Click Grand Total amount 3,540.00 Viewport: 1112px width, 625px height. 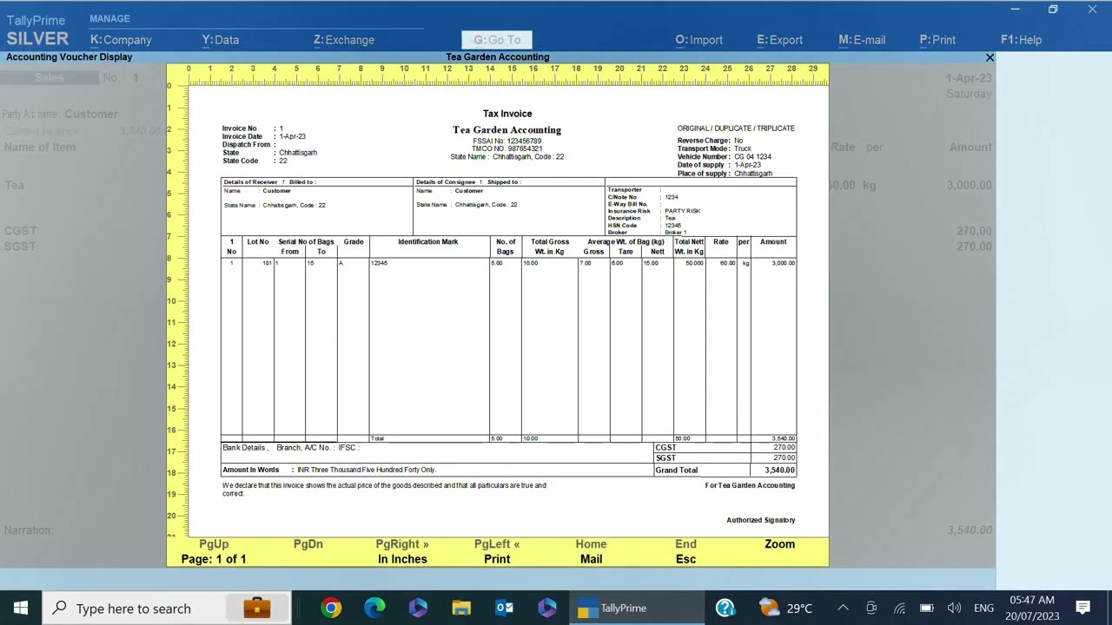779,470
